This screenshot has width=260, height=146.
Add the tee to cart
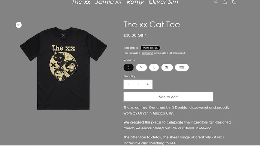pyautogui.click(x=168, y=97)
